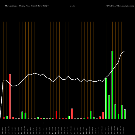Click the tallest red money flow bar
The height and width of the screenshot is (135, 135).
point(10,97)
